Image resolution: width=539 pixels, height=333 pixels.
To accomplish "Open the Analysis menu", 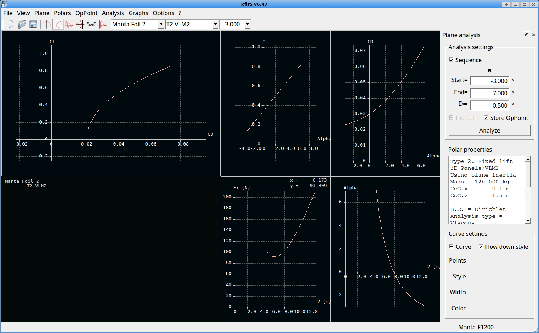I will click(113, 13).
